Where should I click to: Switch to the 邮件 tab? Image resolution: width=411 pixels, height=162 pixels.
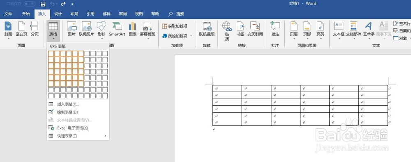(107, 14)
